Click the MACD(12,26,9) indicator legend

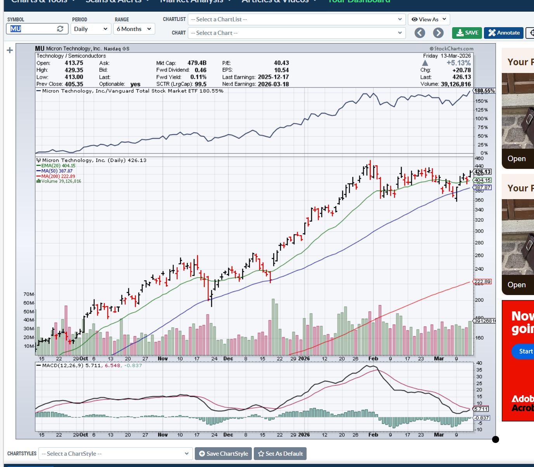click(x=89, y=366)
